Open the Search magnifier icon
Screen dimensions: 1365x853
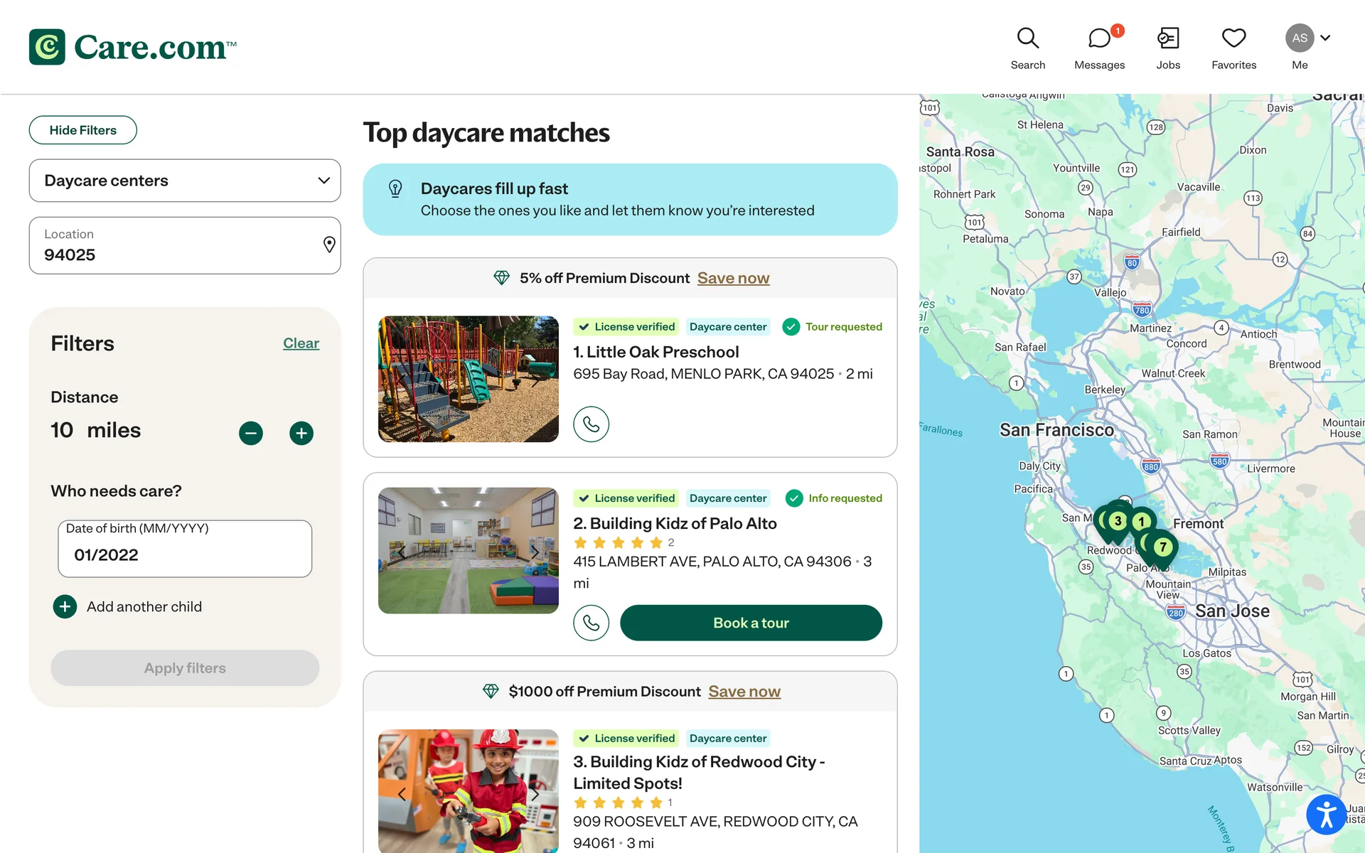[1027, 38]
